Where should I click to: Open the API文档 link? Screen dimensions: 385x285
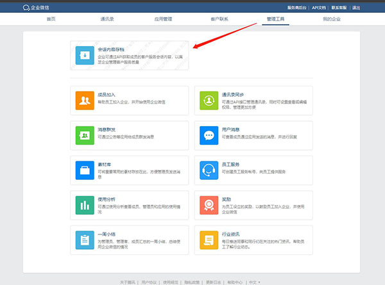tap(319, 8)
